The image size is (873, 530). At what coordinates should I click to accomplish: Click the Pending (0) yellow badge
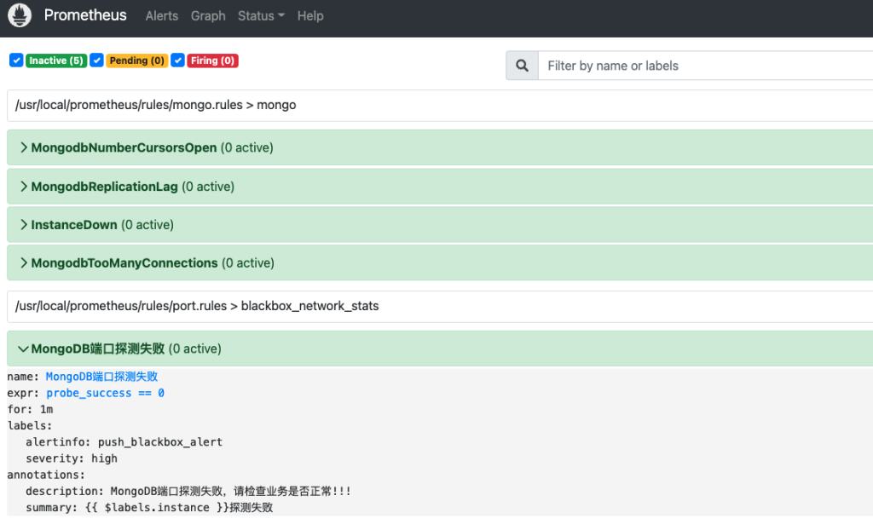coord(137,60)
